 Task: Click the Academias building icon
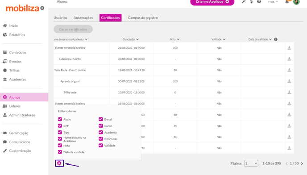pos(5,79)
